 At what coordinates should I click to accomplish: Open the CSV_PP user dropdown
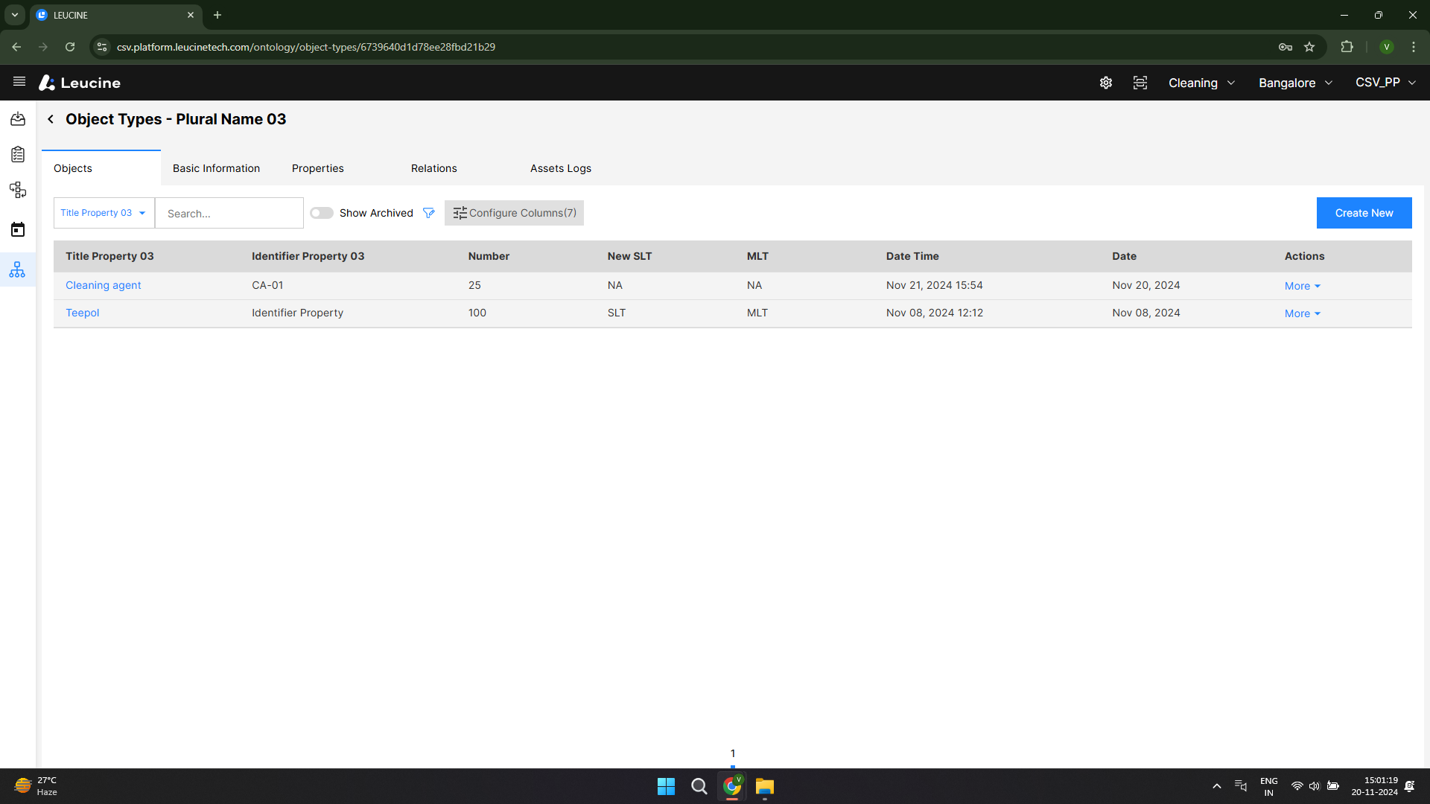click(1385, 83)
